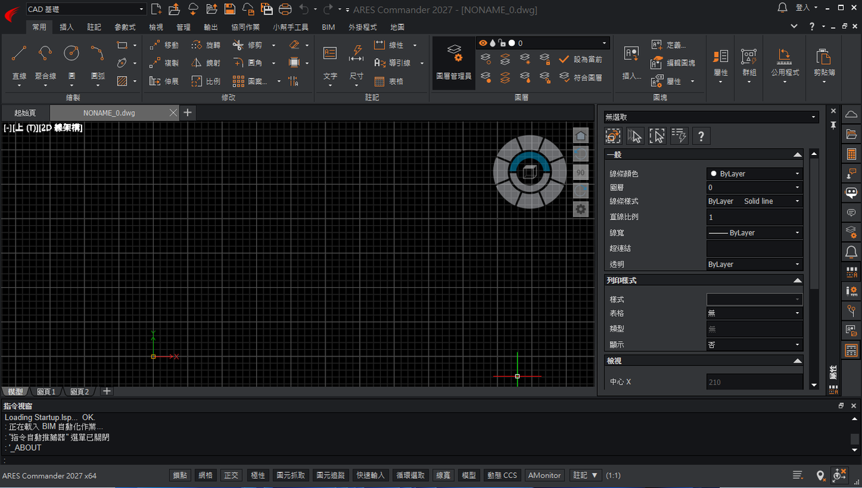Open the 線條顏色 ByLayer color dropdown

(x=754, y=174)
